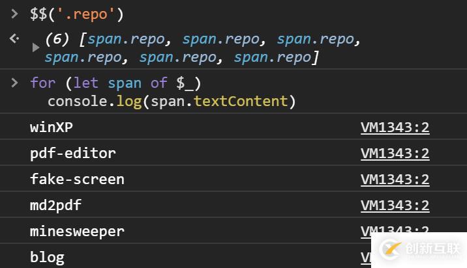Click the input prompt chevron before $$('.repo')

point(14,13)
